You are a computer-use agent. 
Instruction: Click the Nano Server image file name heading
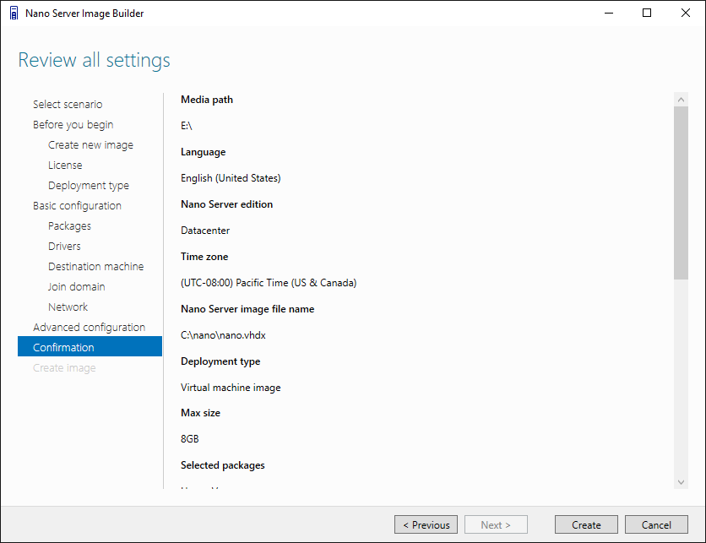247,309
